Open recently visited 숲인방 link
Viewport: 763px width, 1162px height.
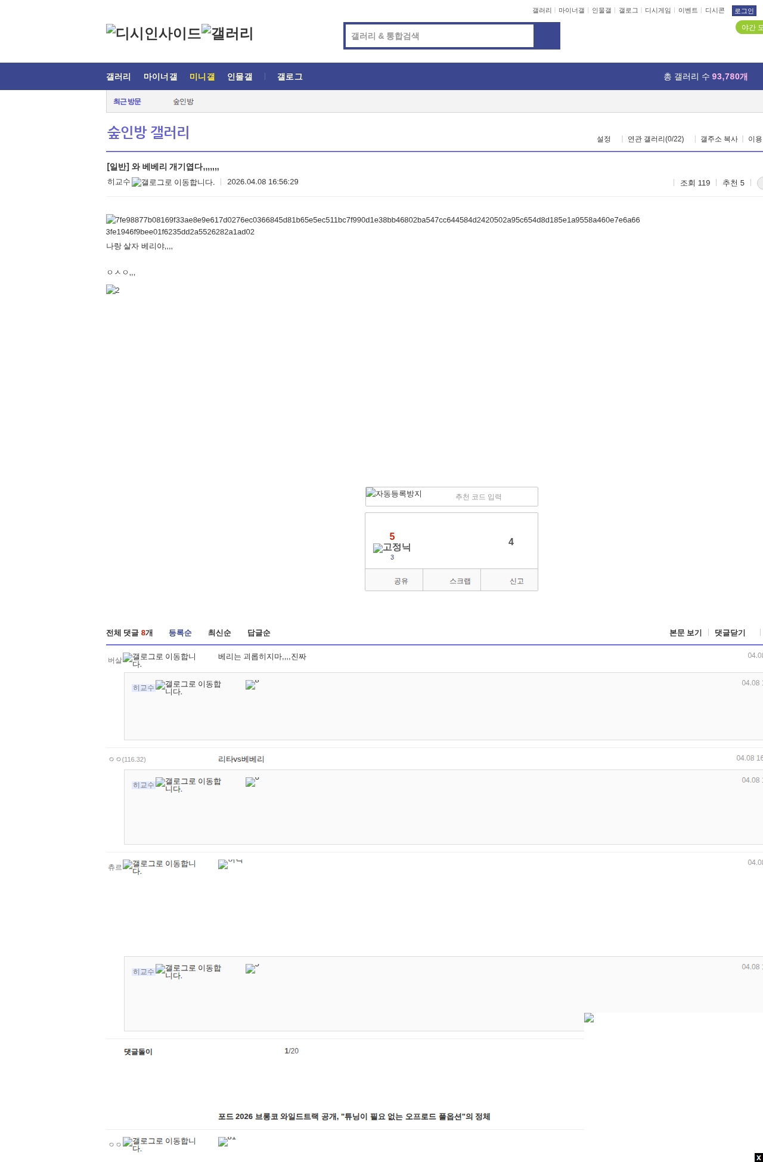(184, 102)
